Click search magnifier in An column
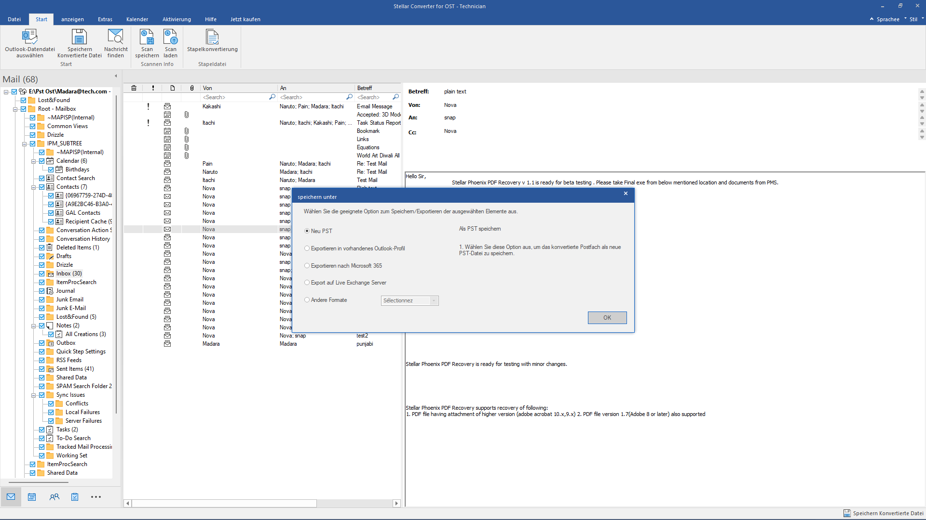This screenshot has height=520, width=926. tap(349, 97)
